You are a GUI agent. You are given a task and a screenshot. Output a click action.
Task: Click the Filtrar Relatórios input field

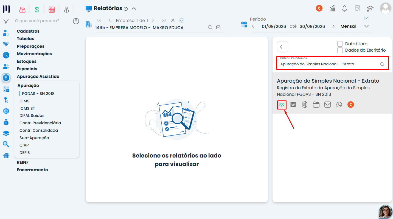[x=332, y=64]
